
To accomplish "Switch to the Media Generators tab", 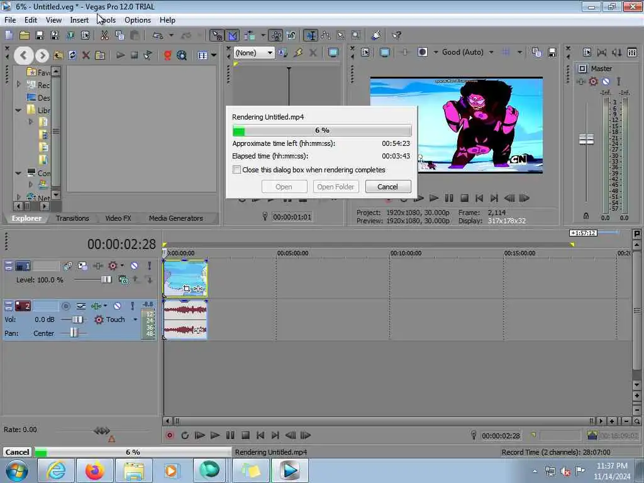I will [x=176, y=218].
